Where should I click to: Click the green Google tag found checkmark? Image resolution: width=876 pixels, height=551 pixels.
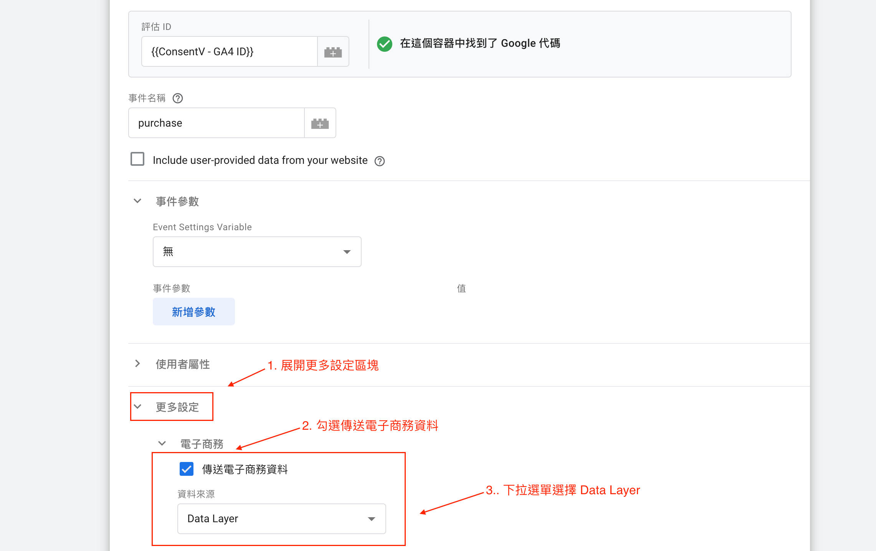click(385, 44)
